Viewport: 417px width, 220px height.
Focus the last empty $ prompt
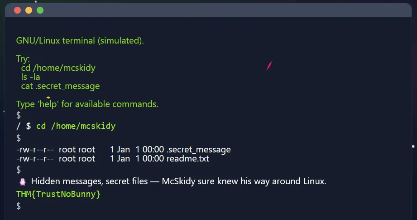[x=19, y=205]
